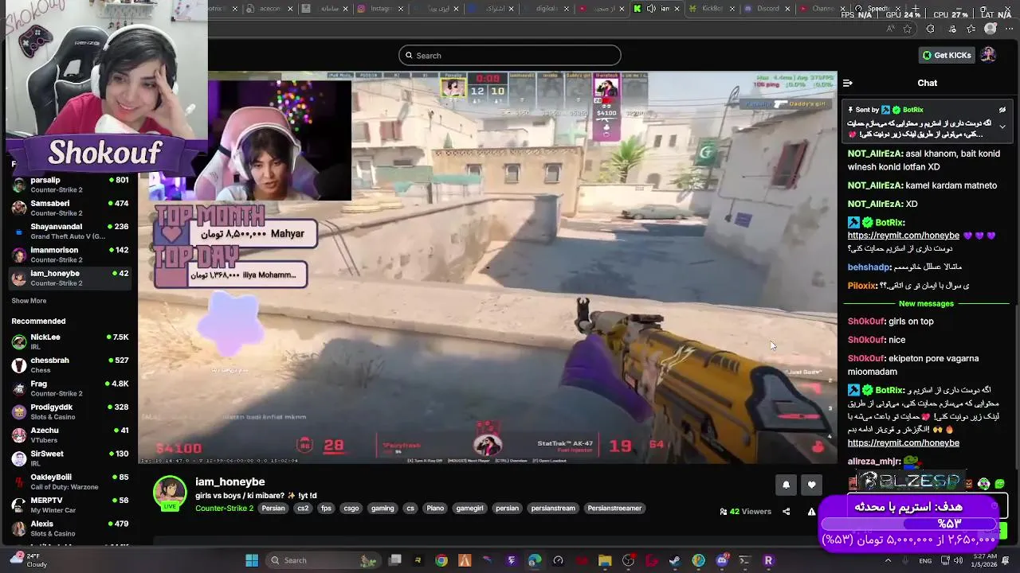Open parsalip channel in sidebar

click(70, 185)
